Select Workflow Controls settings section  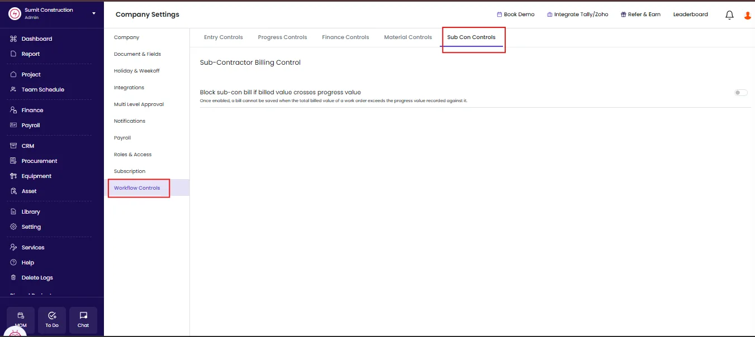(x=137, y=188)
